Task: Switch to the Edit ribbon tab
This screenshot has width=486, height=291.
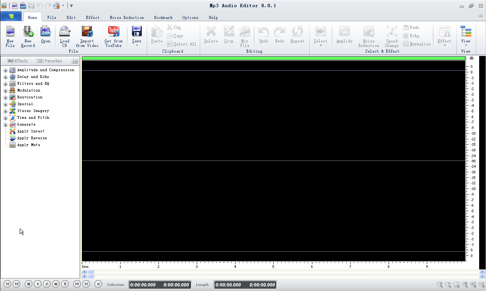Action: (71, 17)
